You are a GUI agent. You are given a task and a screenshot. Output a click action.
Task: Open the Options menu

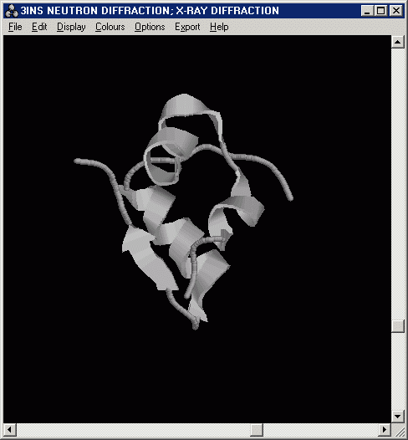coord(150,27)
